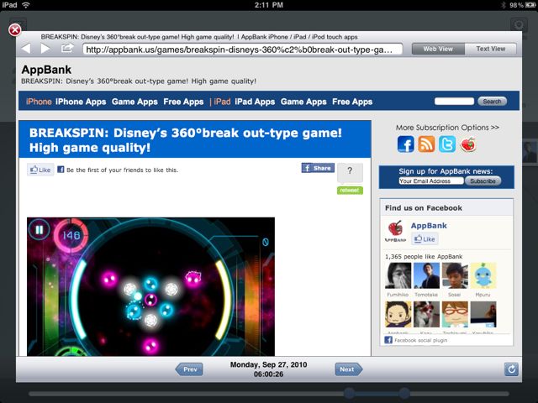Open Fumihiko's profile photo
This screenshot has height=403, width=538.
click(x=398, y=275)
